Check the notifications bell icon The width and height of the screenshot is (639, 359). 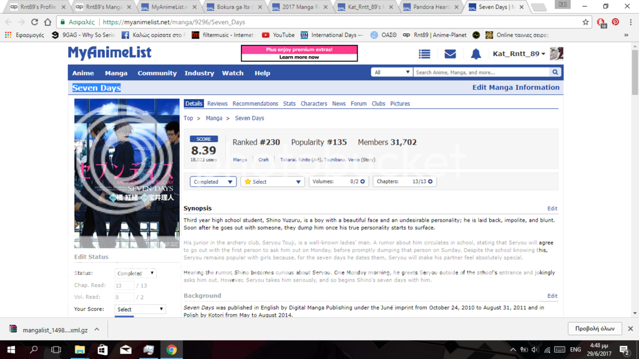[476, 54]
